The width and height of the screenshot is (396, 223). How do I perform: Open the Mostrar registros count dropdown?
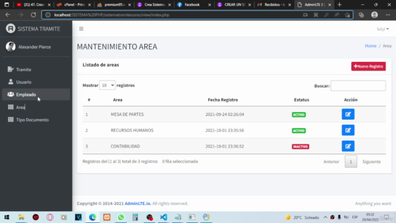tap(107, 85)
